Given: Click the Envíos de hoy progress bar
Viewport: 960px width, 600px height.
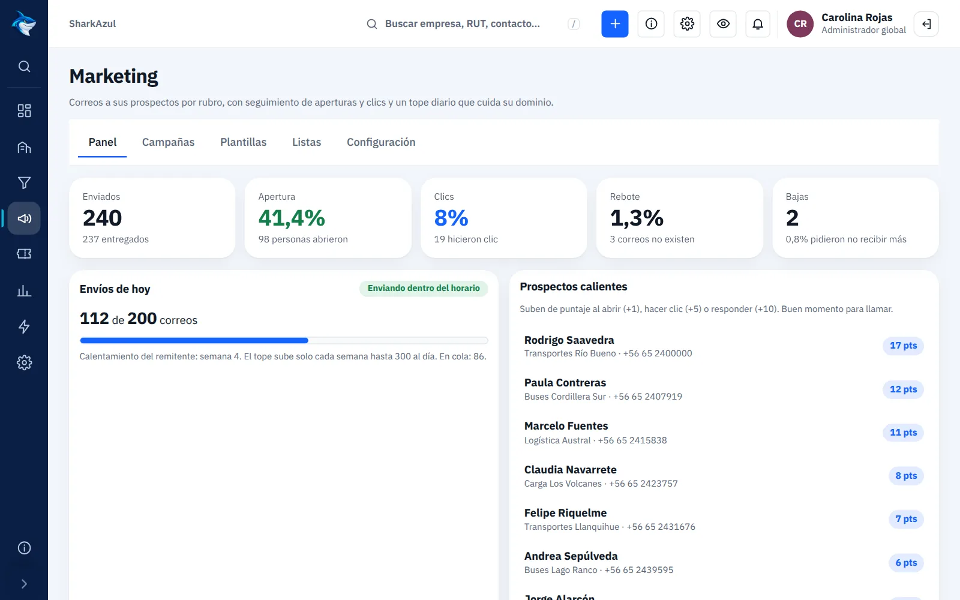Looking at the screenshot, I should click(x=284, y=340).
